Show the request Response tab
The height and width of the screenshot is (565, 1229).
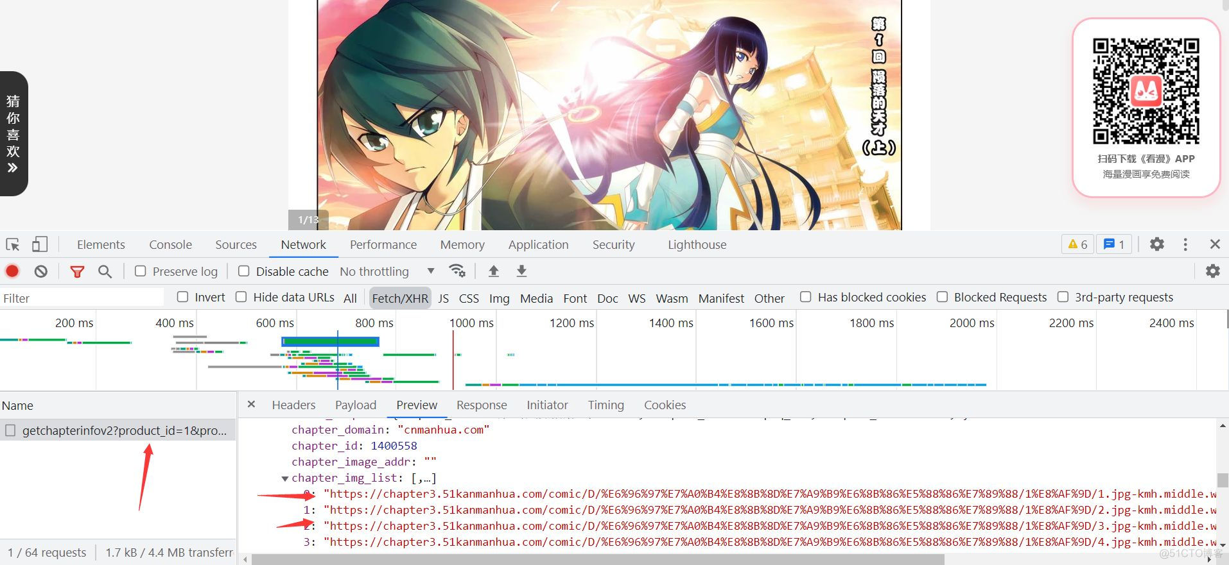pyautogui.click(x=482, y=405)
